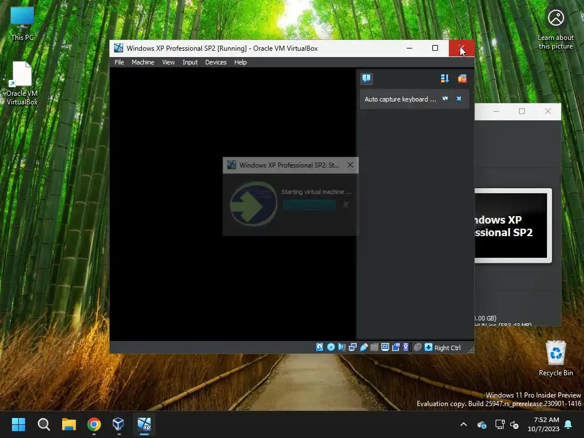Image resolution: width=584 pixels, height=438 pixels.
Task: Click the muted volume tray icon
Action: point(514,424)
